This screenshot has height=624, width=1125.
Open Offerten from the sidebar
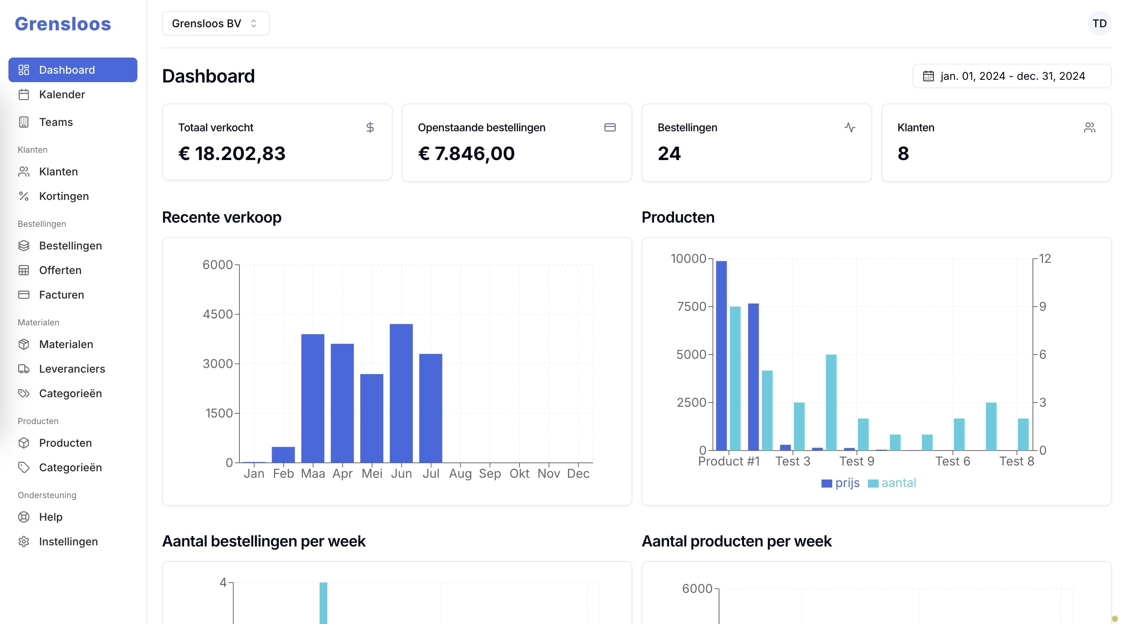(x=60, y=270)
